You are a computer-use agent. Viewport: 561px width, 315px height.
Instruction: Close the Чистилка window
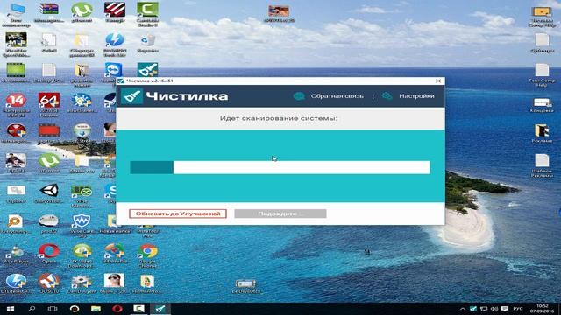coord(438,81)
